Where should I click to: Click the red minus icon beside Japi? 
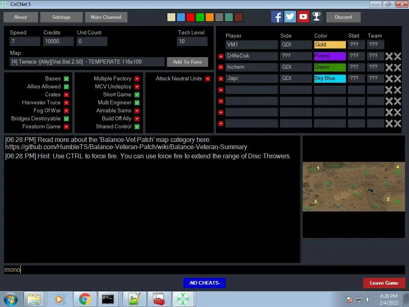[x=220, y=79]
